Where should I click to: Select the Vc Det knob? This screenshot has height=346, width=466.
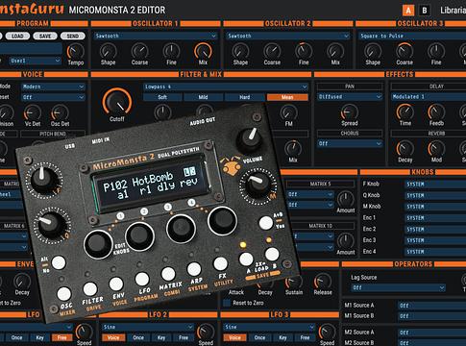tap(33, 112)
